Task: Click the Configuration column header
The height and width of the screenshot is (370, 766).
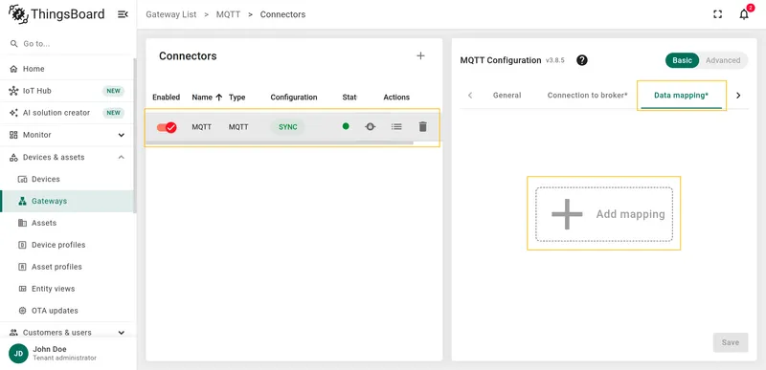Action: (294, 97)
